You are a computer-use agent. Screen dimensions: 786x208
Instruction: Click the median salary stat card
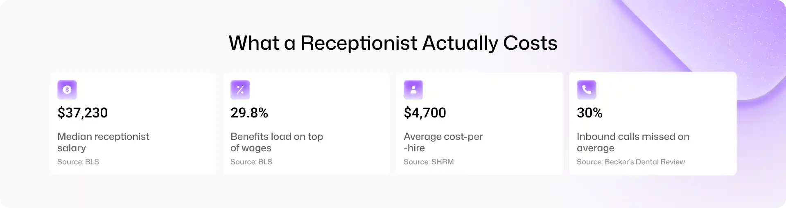pos(133,124)
